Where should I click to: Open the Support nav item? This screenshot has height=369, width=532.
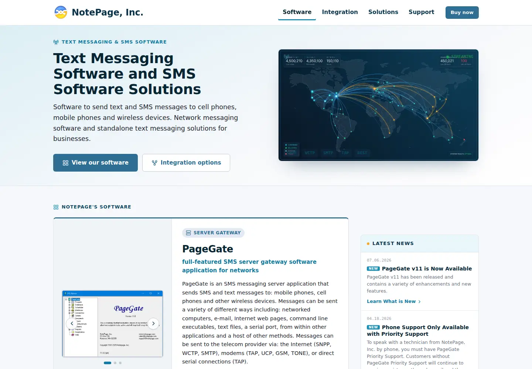(421, 12)
